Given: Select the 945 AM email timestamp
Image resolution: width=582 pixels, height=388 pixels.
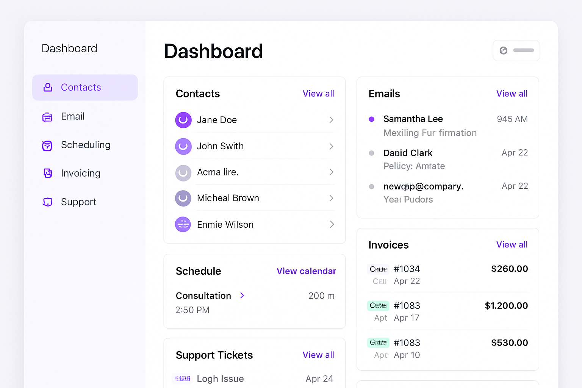Looking at the screenshot, I should tap(512, 119).
